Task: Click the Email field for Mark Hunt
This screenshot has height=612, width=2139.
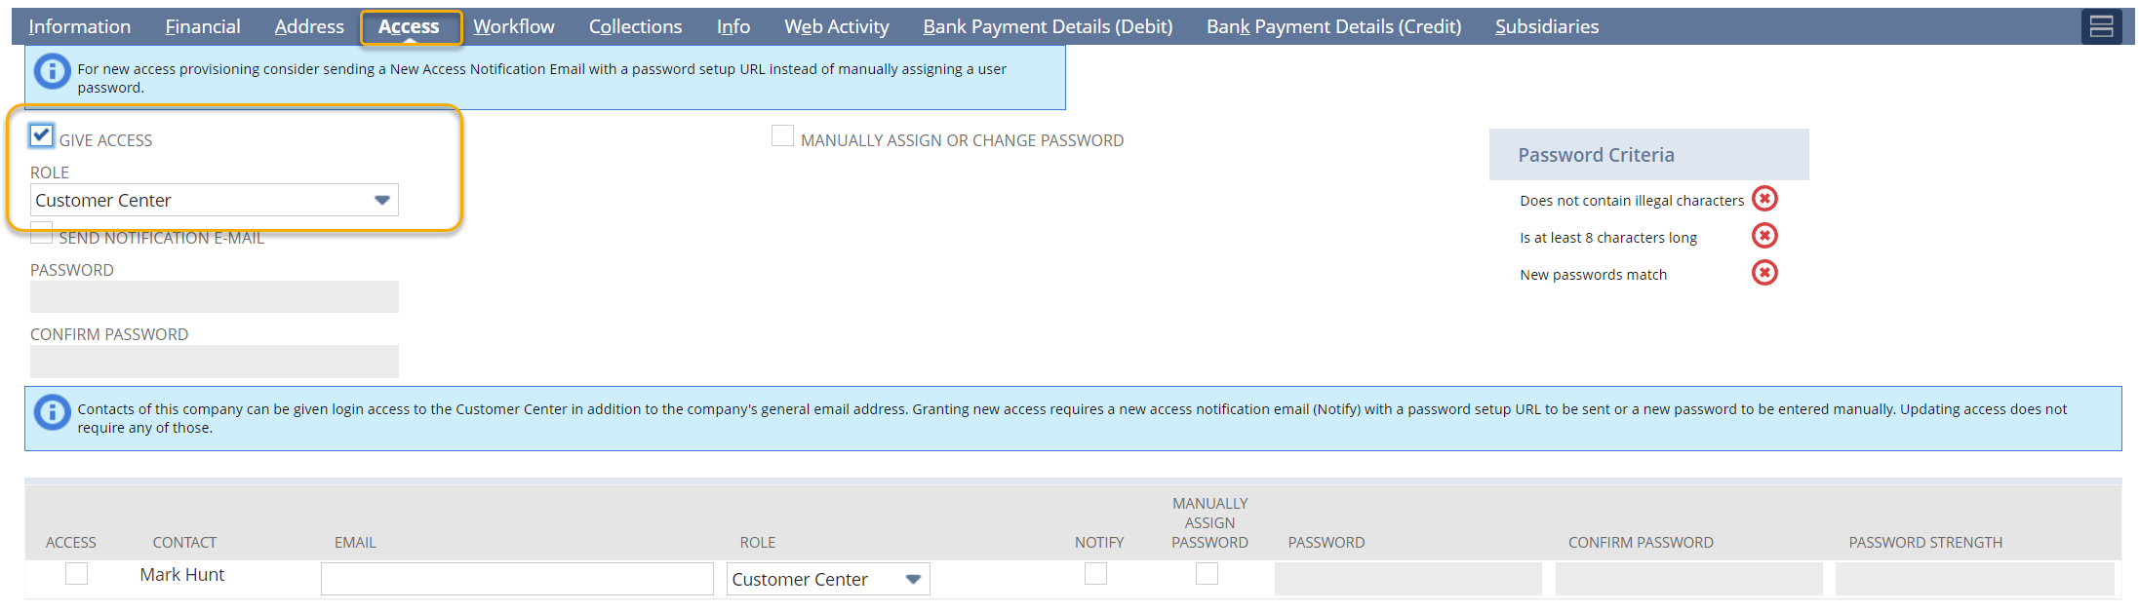Action: pyautogui.click(x=516, y=579)
